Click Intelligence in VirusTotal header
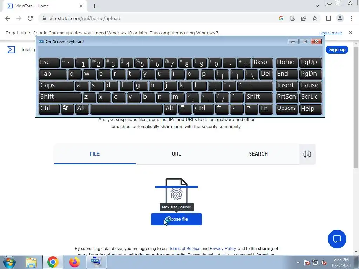The width and height of the screenshot is (359, 269). pyautogui.click(x=28, y=49)
